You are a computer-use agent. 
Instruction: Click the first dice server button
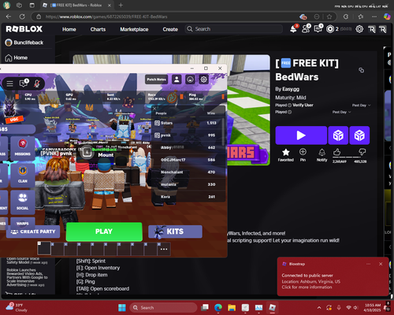tap(338, 135)
